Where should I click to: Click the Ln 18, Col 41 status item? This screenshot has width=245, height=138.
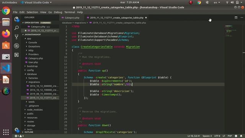(x=194, y=136)
